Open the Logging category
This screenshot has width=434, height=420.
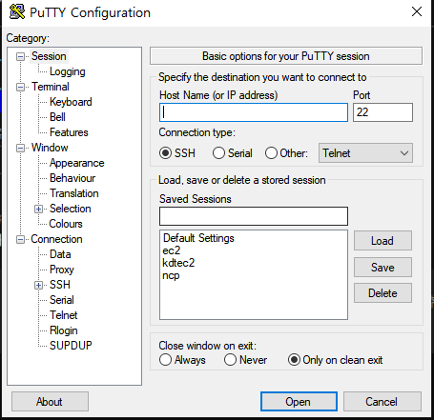[x=68, y=71]
